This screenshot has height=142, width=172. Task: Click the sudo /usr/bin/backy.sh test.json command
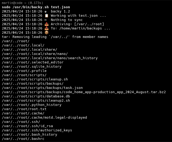[x=36, y=7]
